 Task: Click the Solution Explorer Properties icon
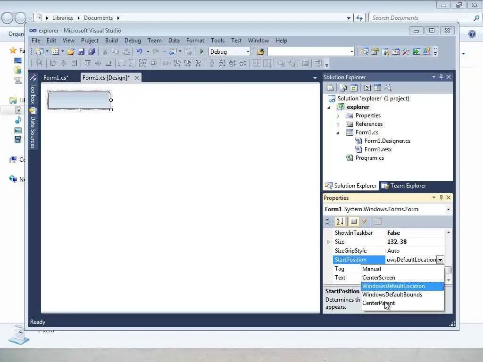point(330,88)
